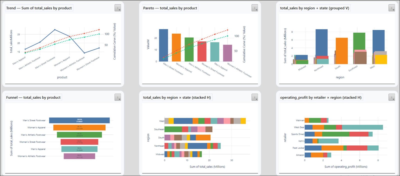The width and height of the screenshot is (400, 176).
Task: Click the wide green Southeast bar segment
Action: click(x=173, y=129)
